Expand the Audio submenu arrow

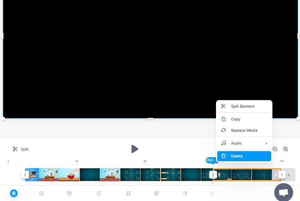[x=267, y=143]
